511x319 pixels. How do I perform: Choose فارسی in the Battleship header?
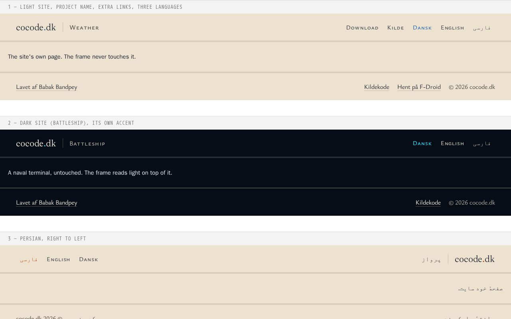pos(482,143)
